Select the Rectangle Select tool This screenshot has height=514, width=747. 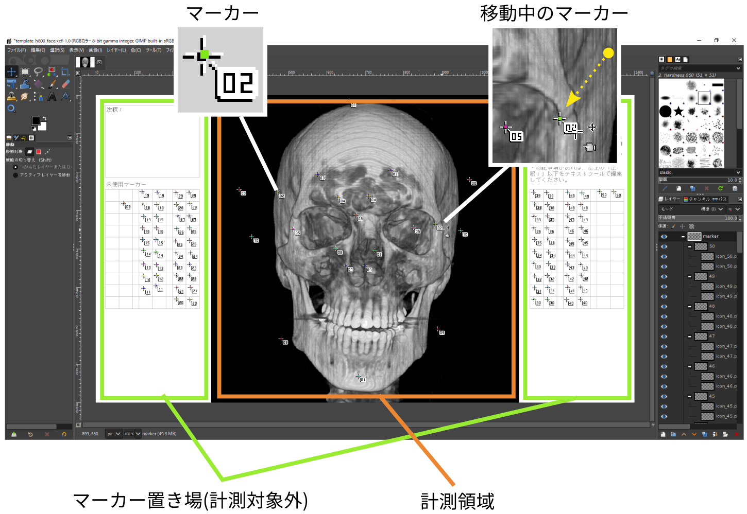pos(25,72)
